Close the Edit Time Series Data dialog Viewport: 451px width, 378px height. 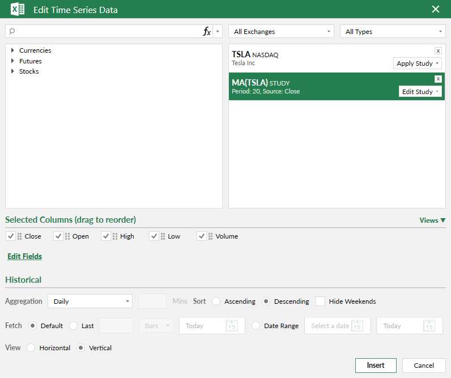[x=436, y=9]
